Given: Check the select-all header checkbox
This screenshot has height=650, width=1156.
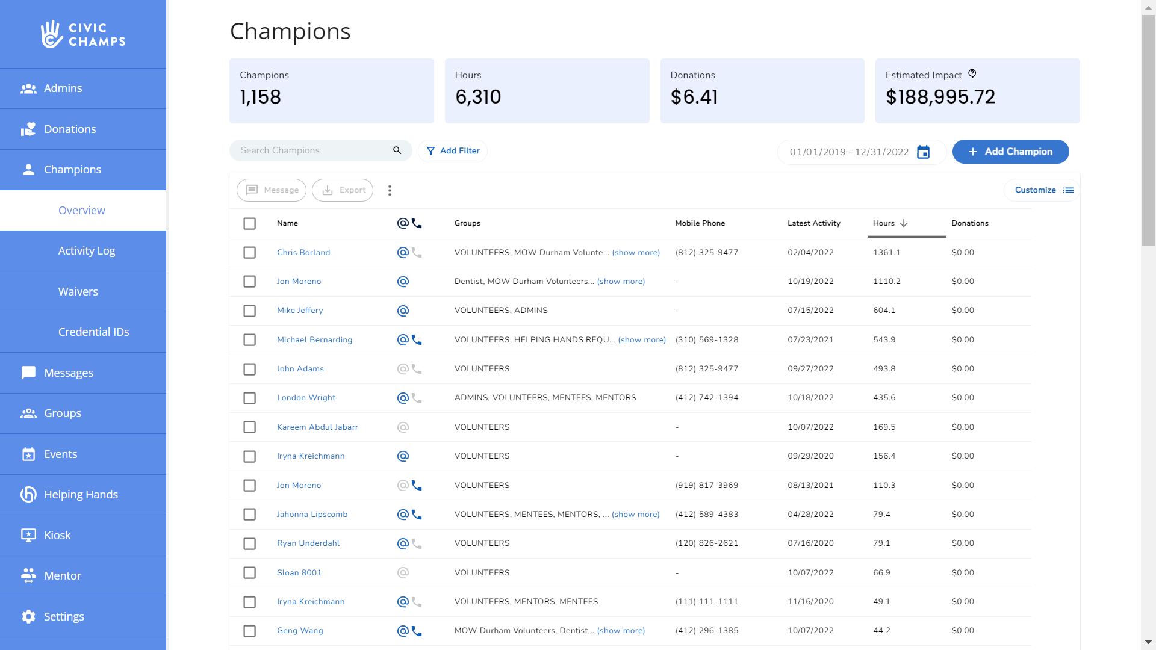Looking at the screenshot, I should point(249,224).
